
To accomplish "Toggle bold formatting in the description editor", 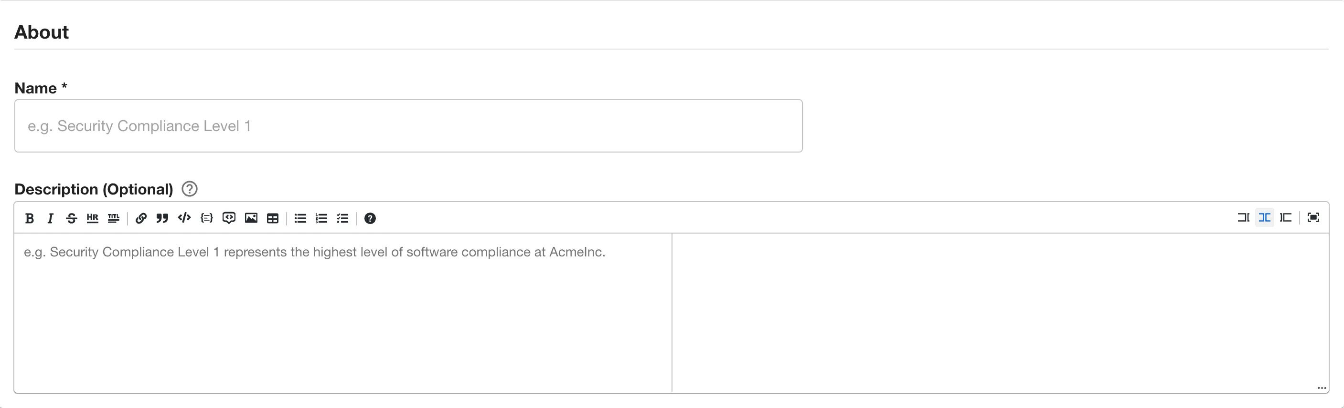I will [x=30, y=218].
